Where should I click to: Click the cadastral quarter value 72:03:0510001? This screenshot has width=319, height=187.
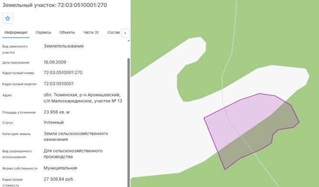(x=59, y=84)
